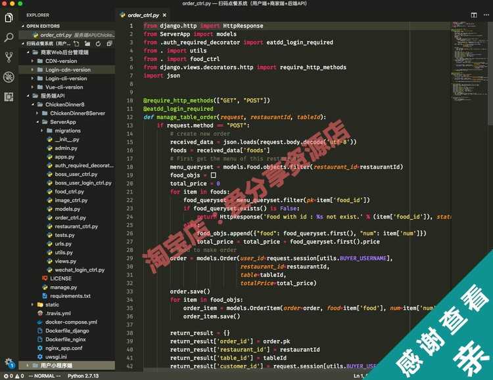Open the Source Control view
The image size is (493, 380).
coord(9,57)
